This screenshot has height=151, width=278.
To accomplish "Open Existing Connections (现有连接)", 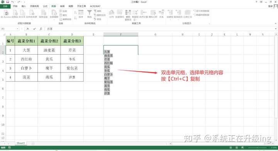I will click(43, 14).
